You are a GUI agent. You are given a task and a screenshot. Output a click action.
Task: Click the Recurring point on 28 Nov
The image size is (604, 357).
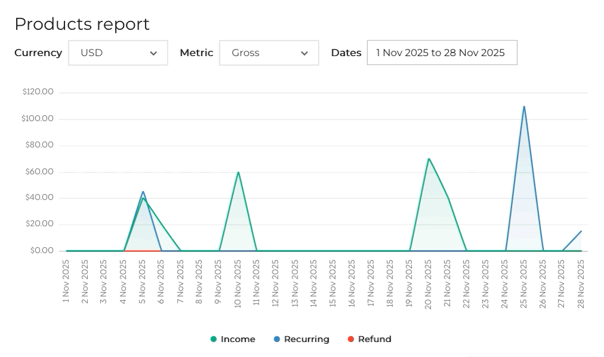(581, 232)
